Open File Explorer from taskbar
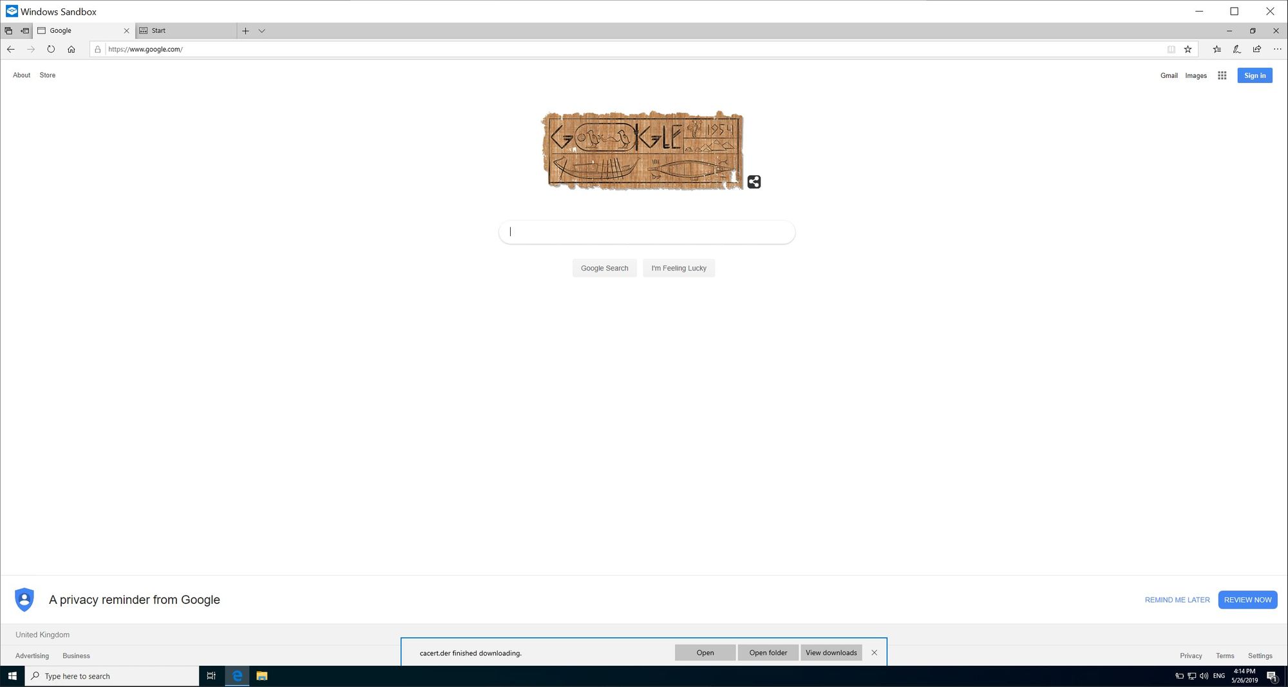The height and width of the screenshot is (687, 1288). [x=262, y=676]
